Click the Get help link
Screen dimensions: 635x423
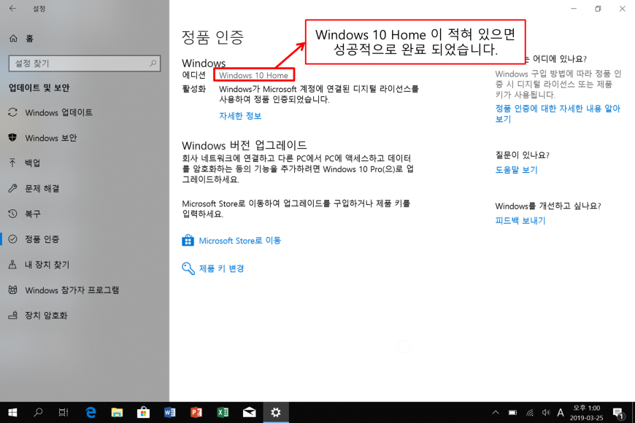tap(516, 170)
